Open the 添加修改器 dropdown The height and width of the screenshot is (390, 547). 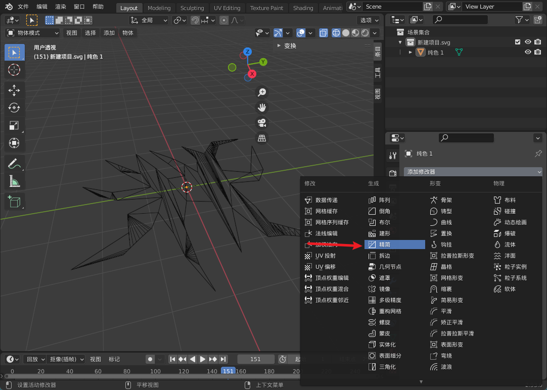click(x=473, y=172)
